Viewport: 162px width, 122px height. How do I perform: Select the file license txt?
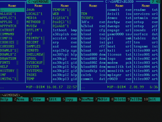tap(119, 55)
